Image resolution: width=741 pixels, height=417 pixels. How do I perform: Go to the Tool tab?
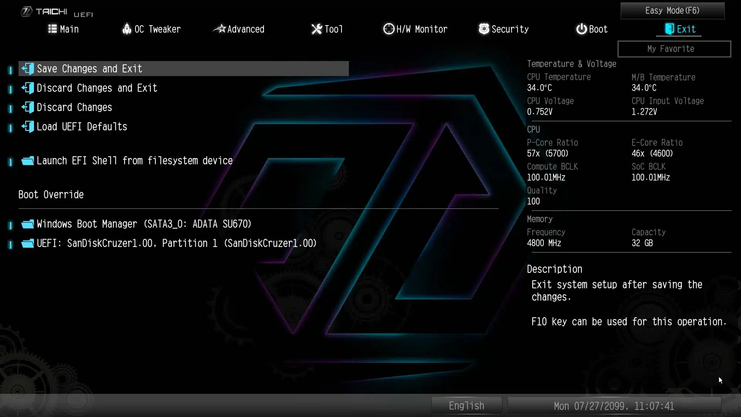point(327,29)
